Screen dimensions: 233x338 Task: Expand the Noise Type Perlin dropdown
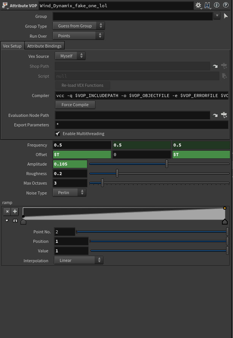pyautogui.click(x=70, y=193)
